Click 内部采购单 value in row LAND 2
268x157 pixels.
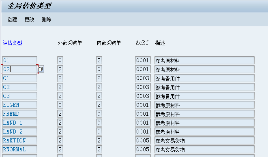99,131
